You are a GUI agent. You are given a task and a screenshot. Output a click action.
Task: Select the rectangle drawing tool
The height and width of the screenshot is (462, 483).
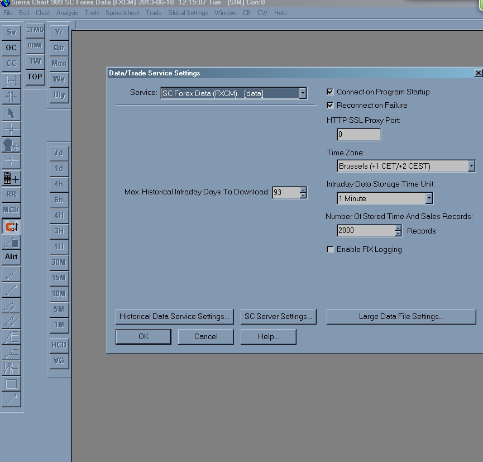click(11, 384)
